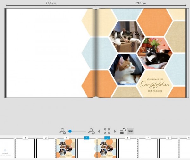The height and width of the screenshot is (160, 190).
Task: Go to previous page with left arrow
Action: point(99,131)
